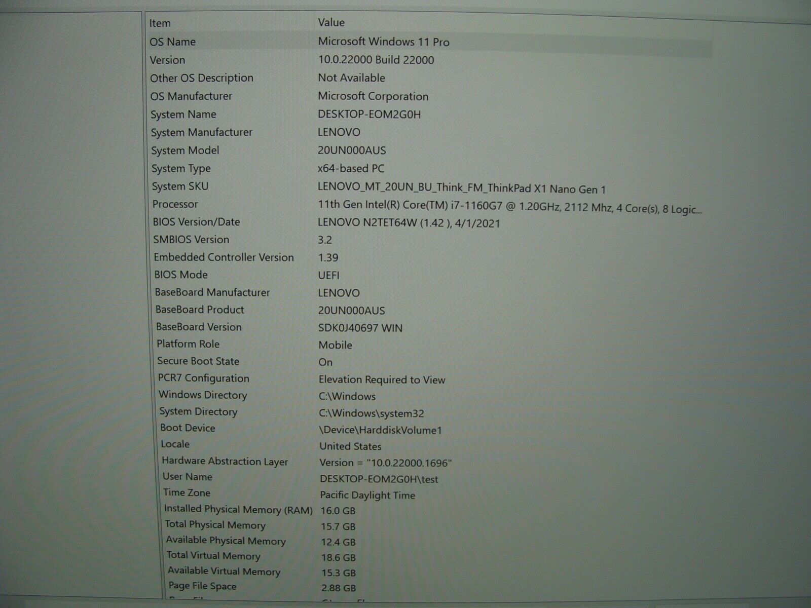This screenshot has height=608, width=811.
Task: Click the 3.2 SMBIOS value
Action: (325, 240)
